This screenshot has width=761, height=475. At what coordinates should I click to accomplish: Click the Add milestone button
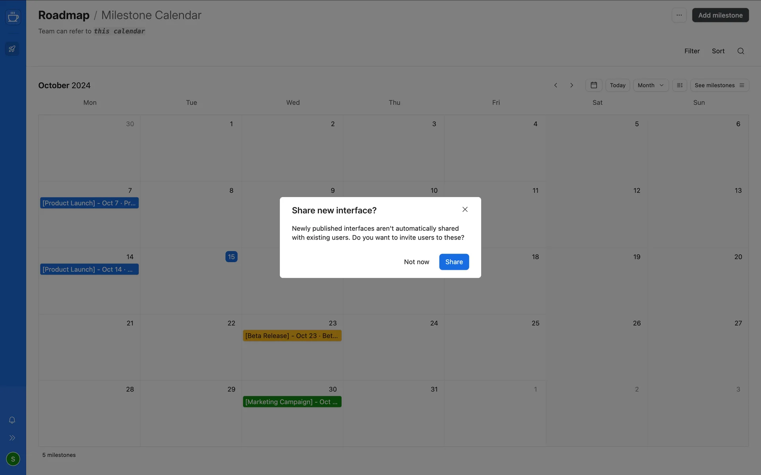(720, 15)
